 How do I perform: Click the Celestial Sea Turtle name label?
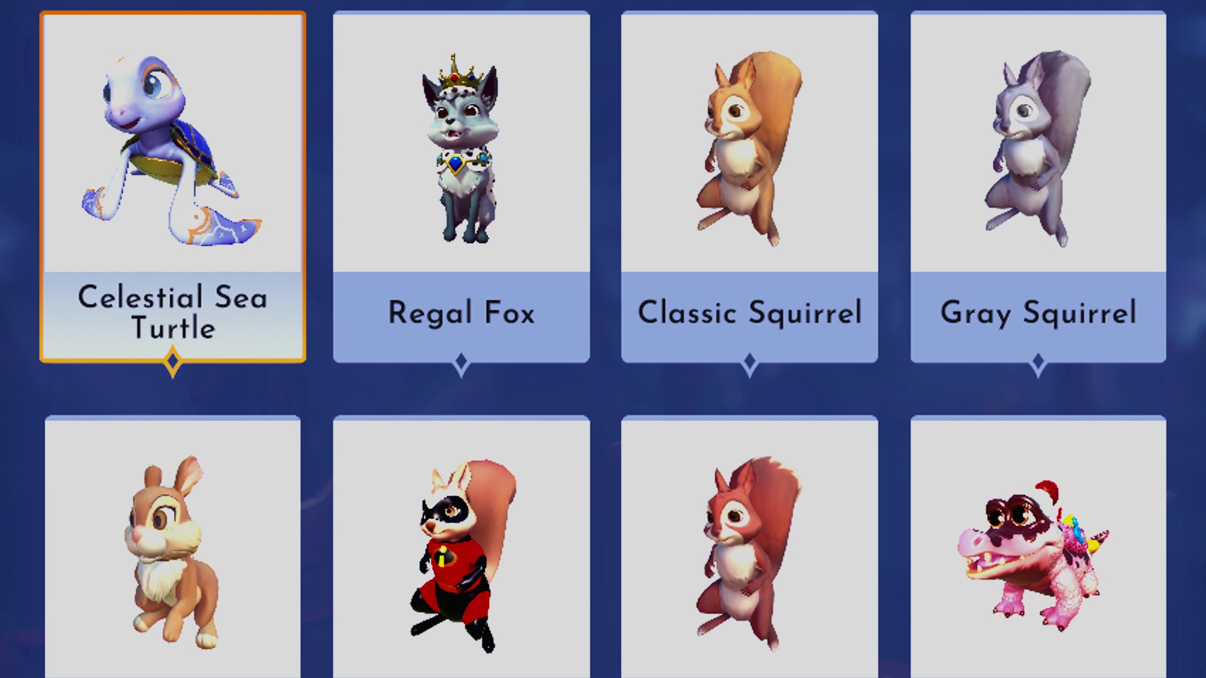(173, 312)
